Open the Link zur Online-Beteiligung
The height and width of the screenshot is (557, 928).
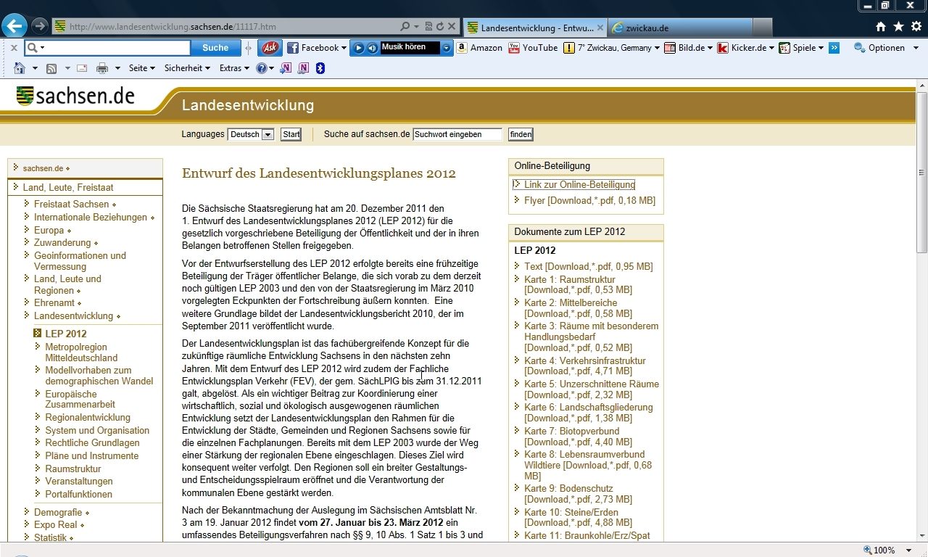[579, 185]
